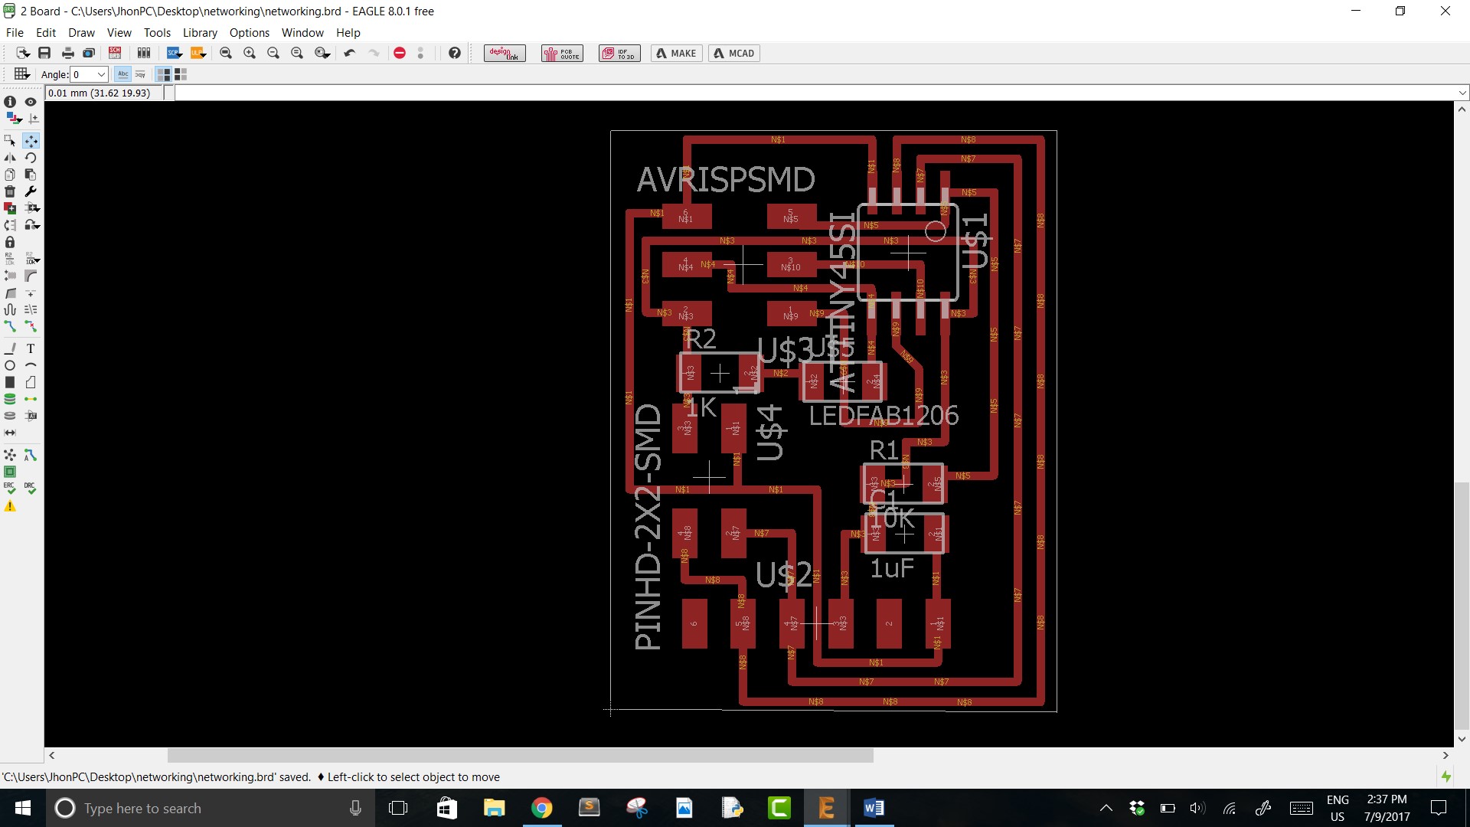This screenshot has height=827, width=1470.
Task: Select the Polygon drawing tool
Action: tap(31, 382)
